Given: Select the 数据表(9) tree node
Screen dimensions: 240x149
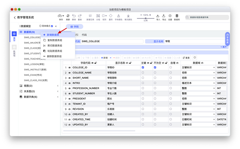Looking at the screenshot, I should [29, 32].
